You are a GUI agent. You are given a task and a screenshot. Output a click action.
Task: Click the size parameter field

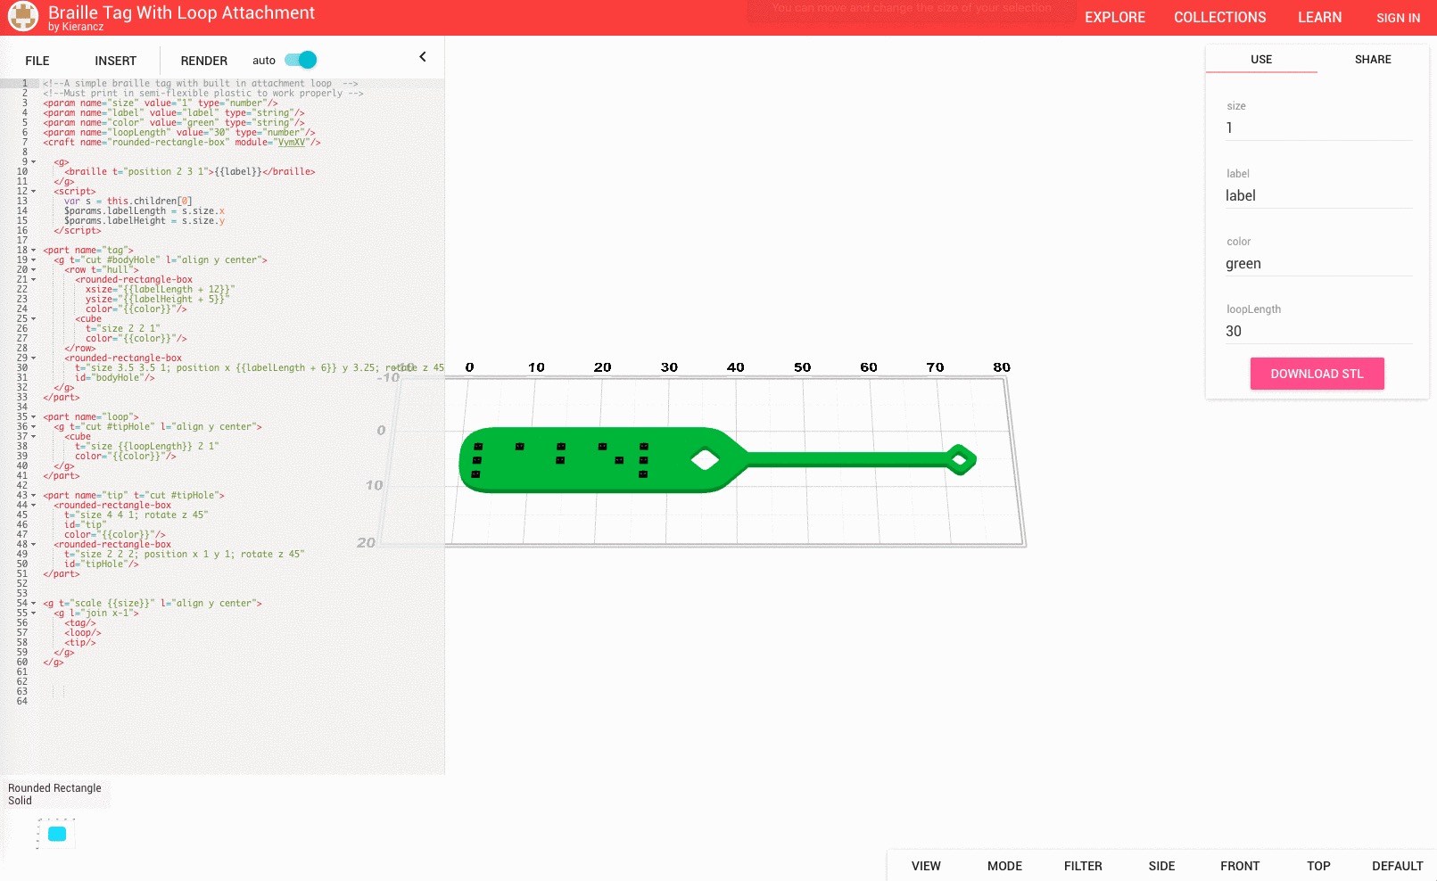tap(1318, 128)
